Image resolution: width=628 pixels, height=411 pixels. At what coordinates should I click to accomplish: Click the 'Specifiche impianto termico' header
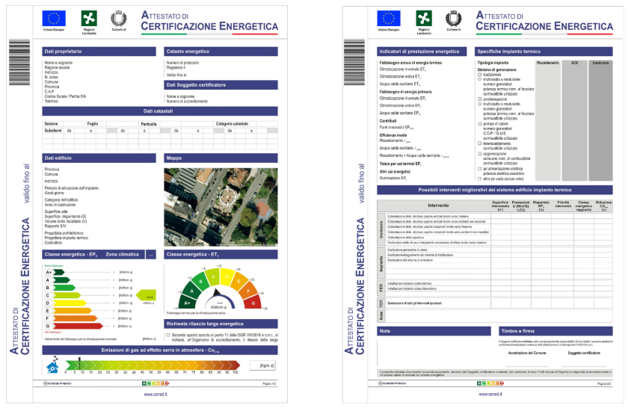point(544,52)
